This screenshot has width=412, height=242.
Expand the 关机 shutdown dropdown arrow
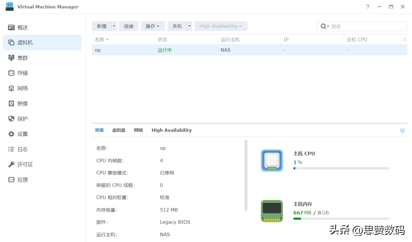click(190, 26)
